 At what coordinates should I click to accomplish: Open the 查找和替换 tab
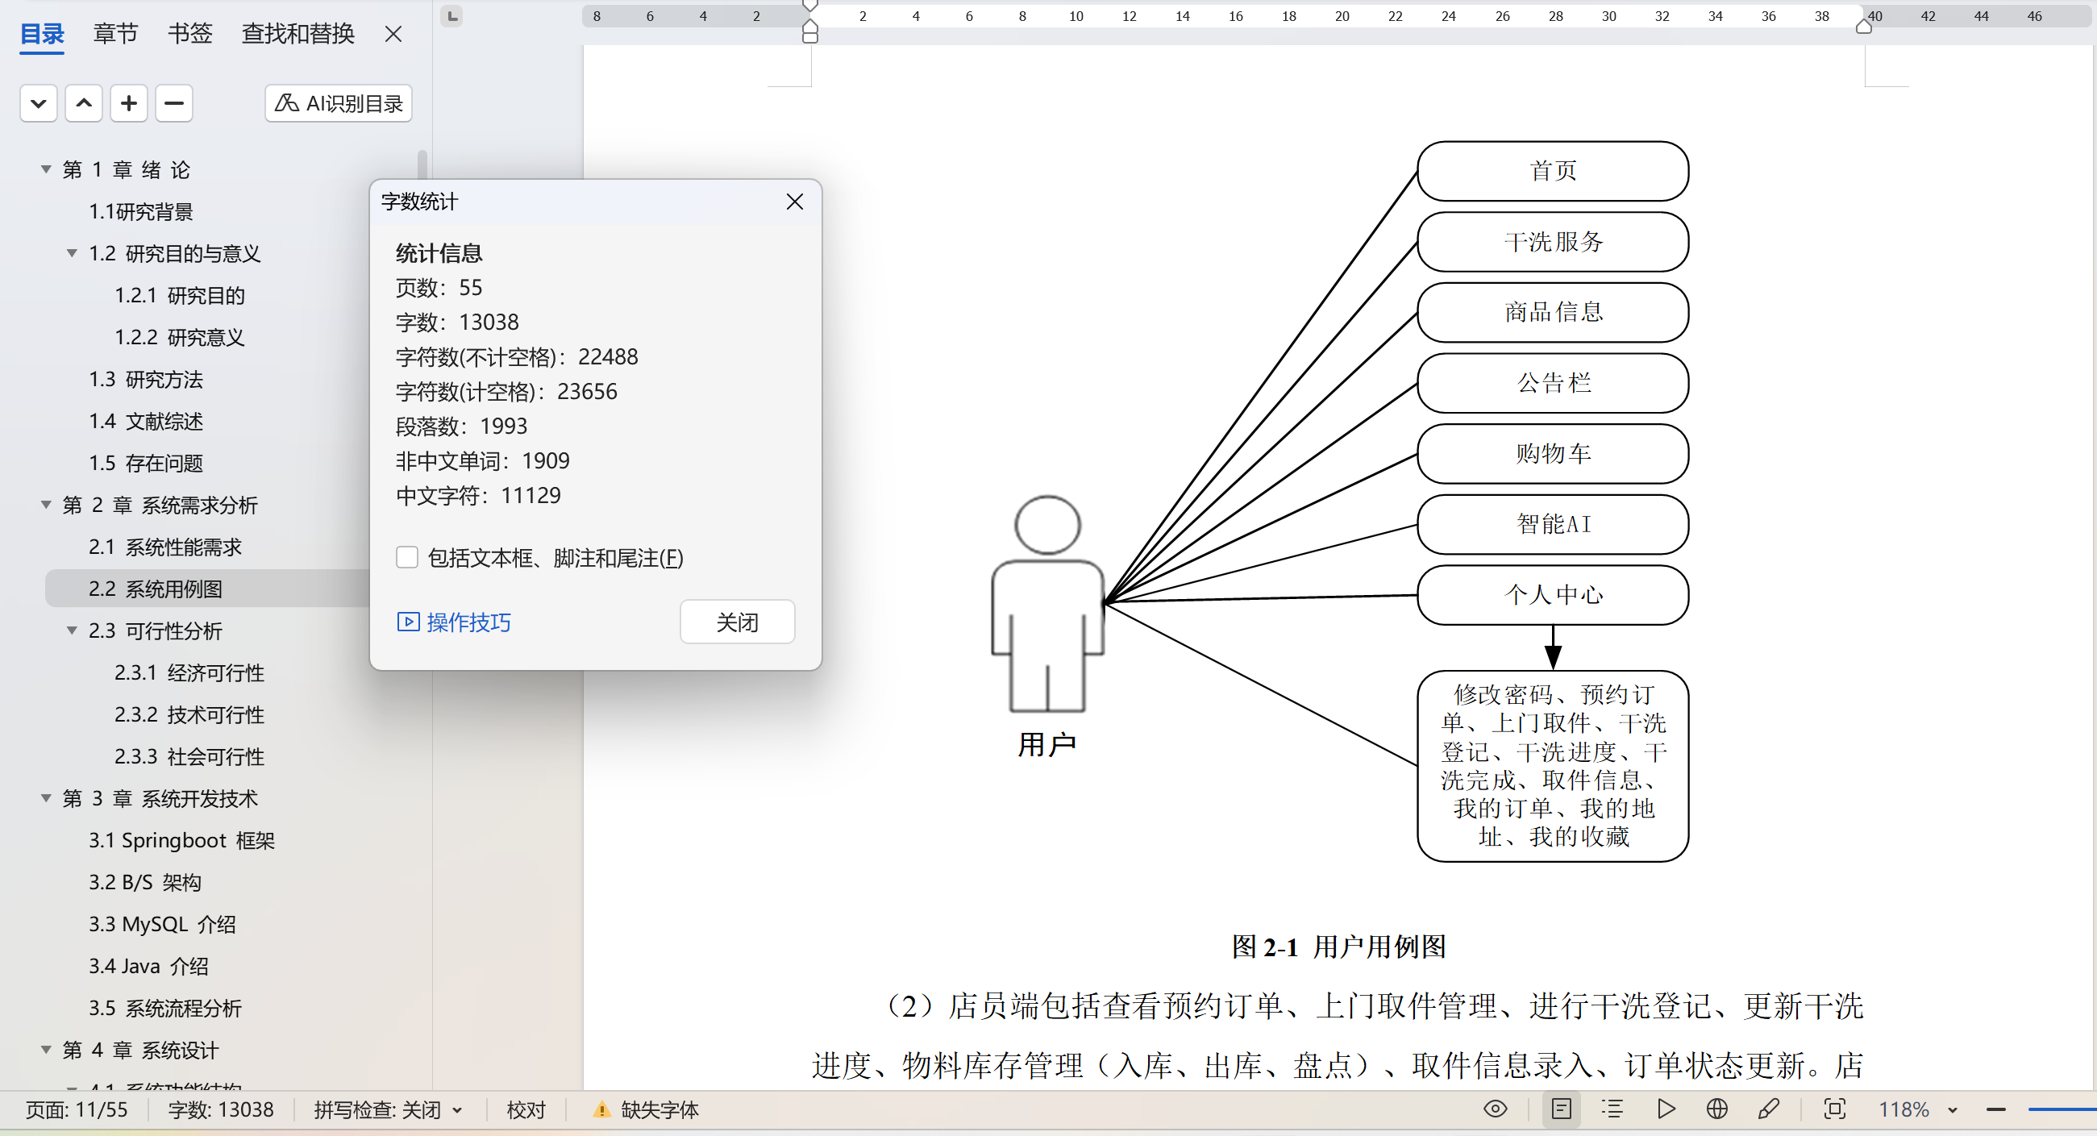[298, 33]
